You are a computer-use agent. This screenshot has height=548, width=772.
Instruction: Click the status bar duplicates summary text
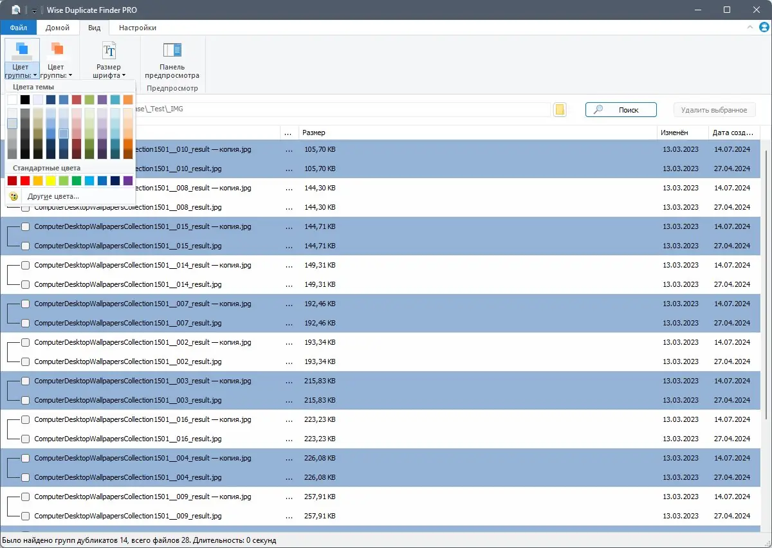click(x=139, y=540)
